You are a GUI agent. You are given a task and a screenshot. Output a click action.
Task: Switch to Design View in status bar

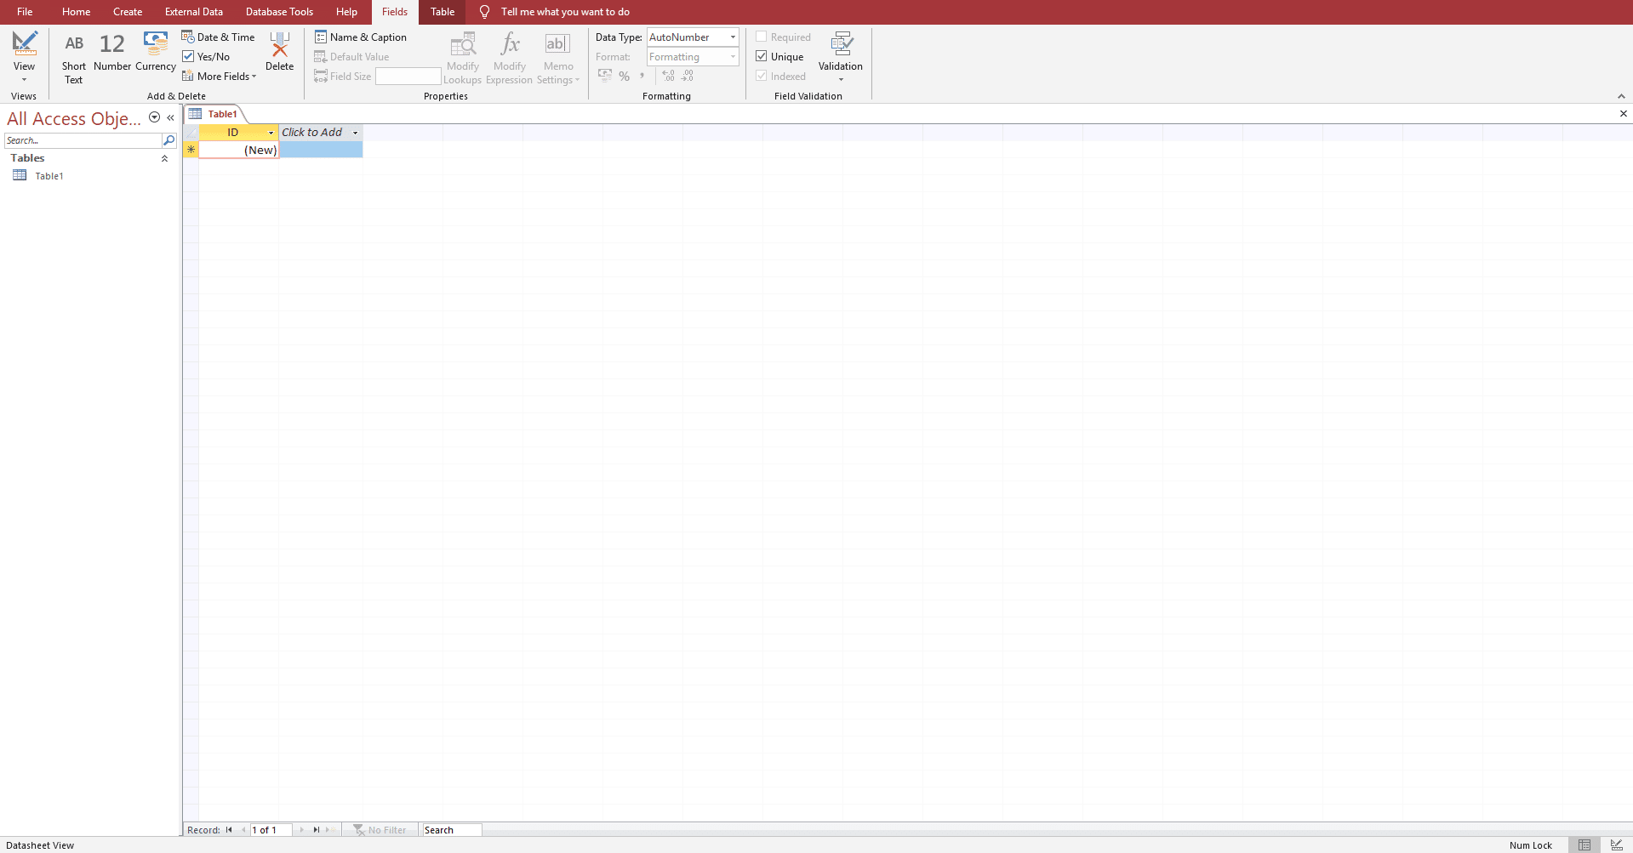(x=1616, y=844)
